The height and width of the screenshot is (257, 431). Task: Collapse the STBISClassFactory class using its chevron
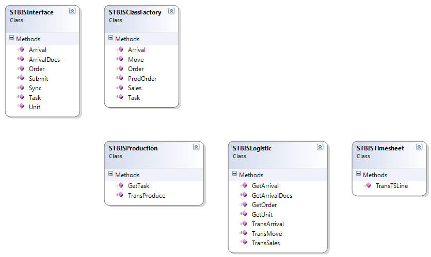click(x=171, y=11)
